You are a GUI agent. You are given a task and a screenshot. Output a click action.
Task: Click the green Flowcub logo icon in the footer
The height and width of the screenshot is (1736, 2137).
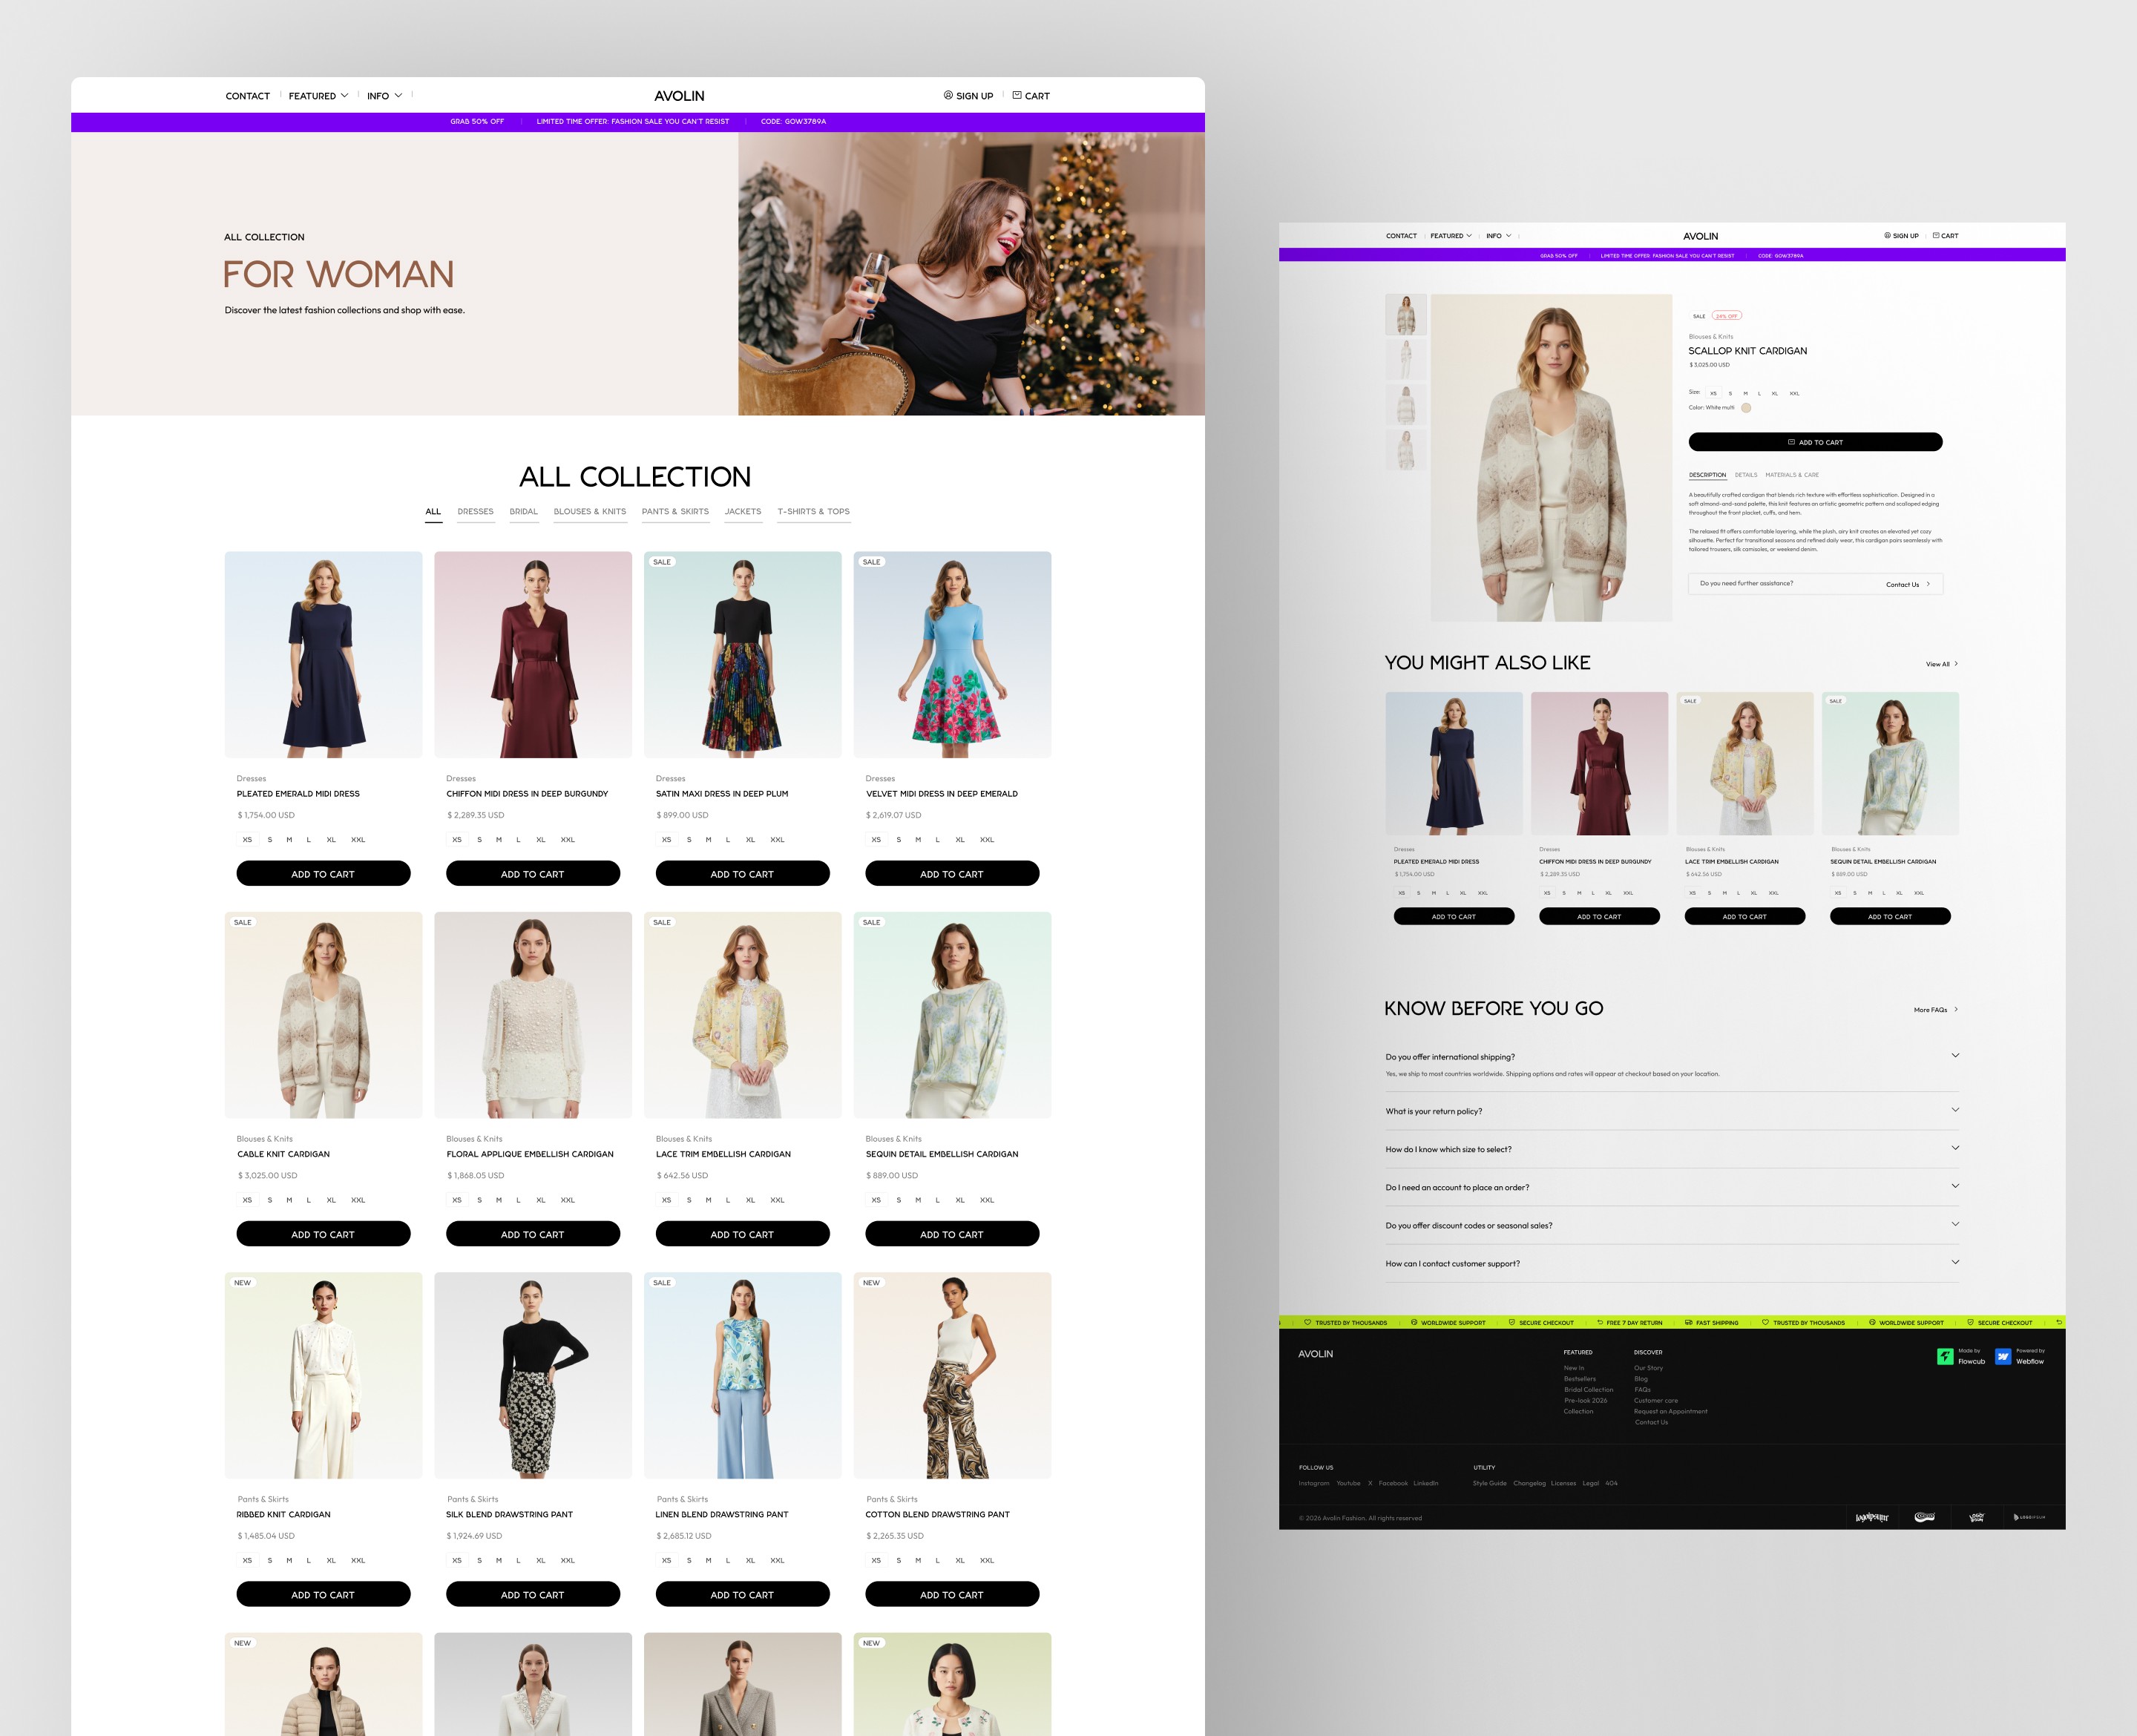click(x=1945, y=1356)
